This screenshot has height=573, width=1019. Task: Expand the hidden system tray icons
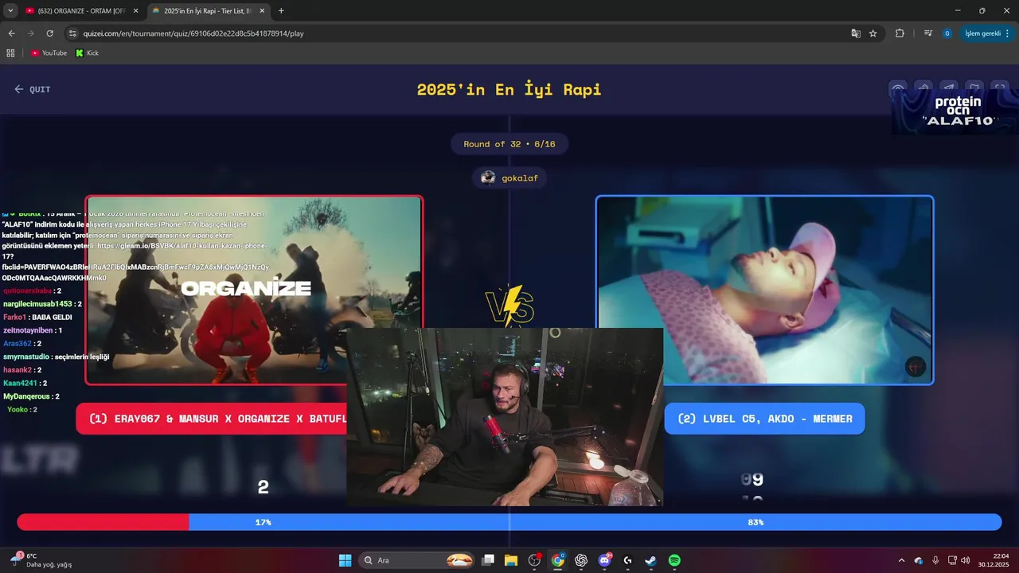coord(901,560)
